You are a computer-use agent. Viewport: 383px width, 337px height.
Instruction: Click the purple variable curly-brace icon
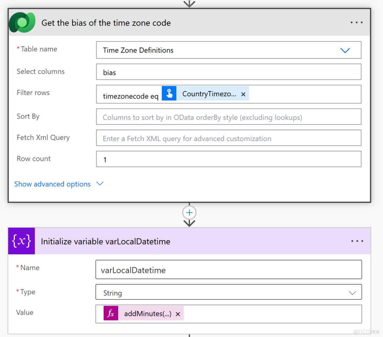21,241
